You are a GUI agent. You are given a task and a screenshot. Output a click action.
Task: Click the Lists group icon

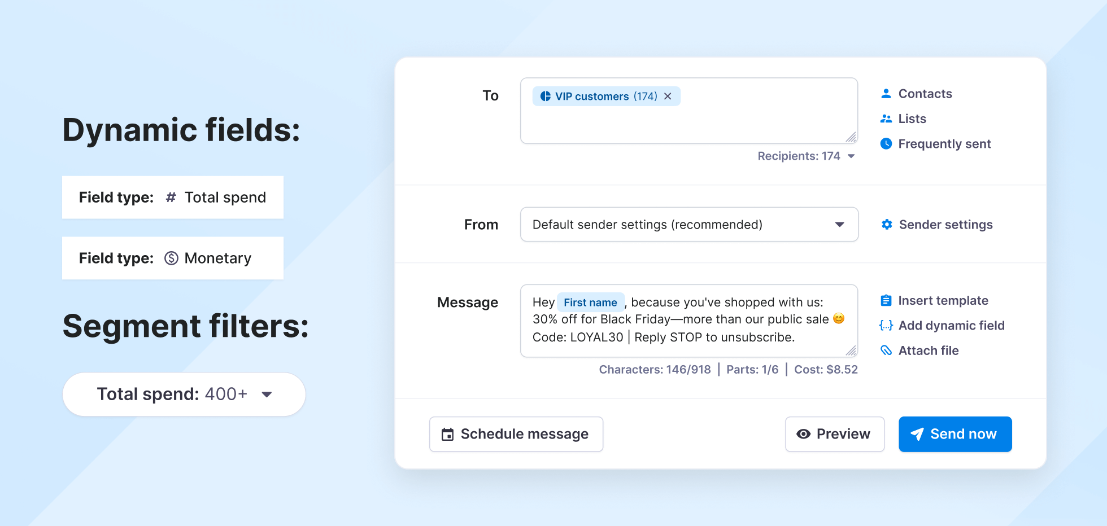(x=886, y=119)
